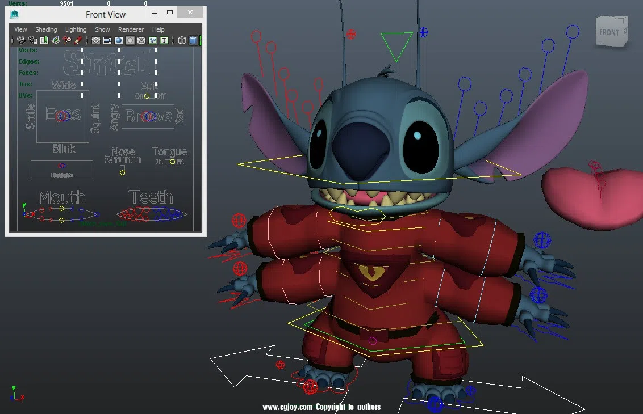Select the Grease Pencil tool icon
Screen dimensions: 643x414
pos(78,40)
